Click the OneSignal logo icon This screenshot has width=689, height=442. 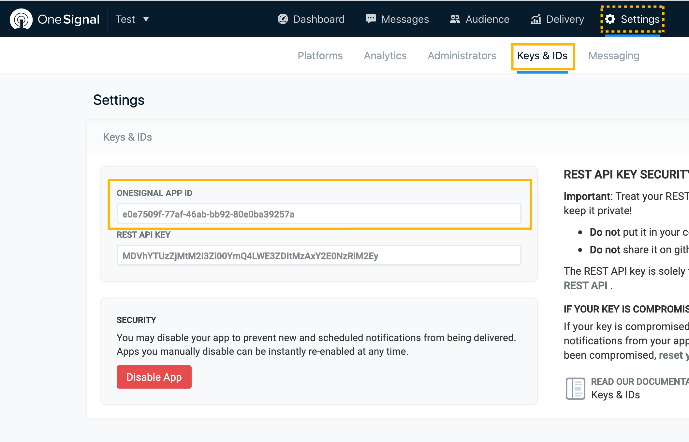pos(21,19)
